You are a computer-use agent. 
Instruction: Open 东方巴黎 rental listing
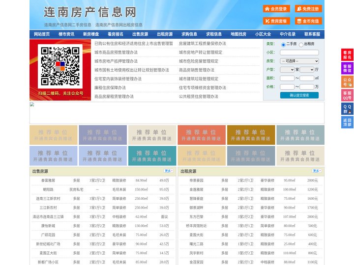(x=196, y=216)
